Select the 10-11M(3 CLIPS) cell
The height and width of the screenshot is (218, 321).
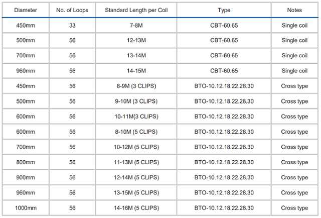coord(136,117)
